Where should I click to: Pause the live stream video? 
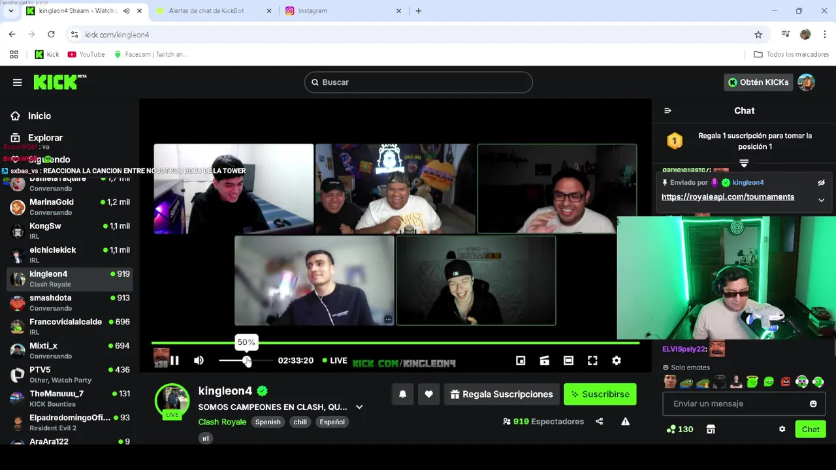tap(174, 360)
